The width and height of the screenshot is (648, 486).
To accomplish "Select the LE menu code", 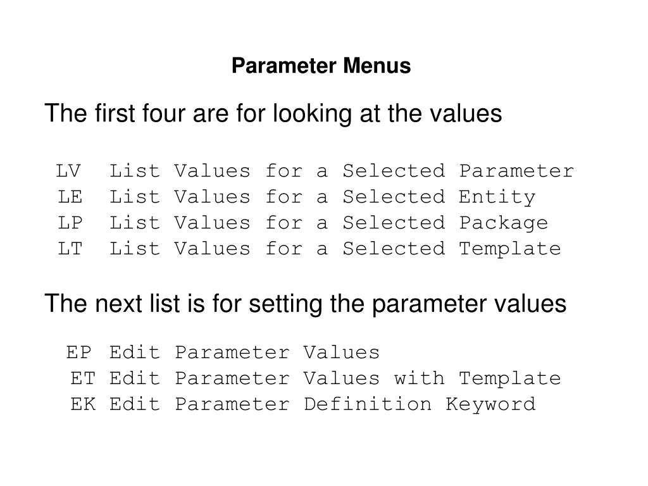I will click(70, 197).
